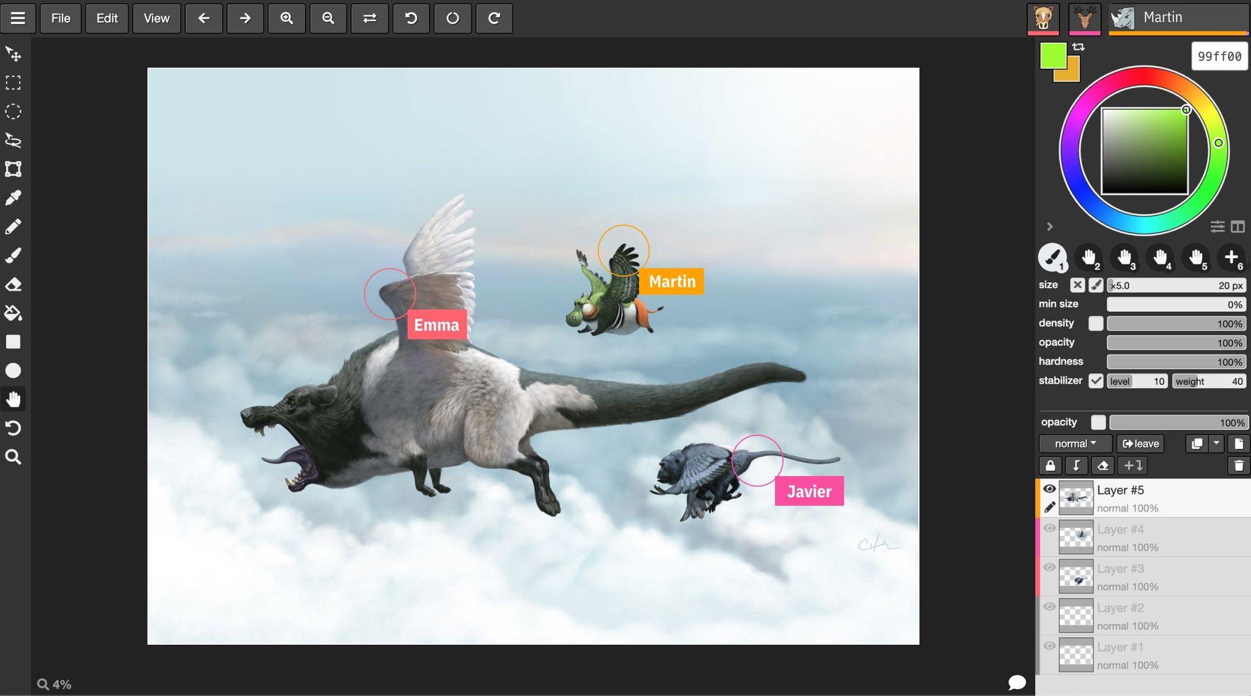1251x696 pixels.
Task: Choose the lasso selection tool
Action: click(x=13, y=140)
